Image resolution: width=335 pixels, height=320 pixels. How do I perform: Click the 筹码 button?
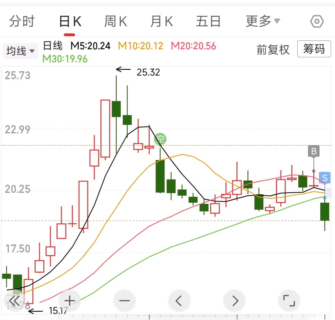click(x=314, y=49)
